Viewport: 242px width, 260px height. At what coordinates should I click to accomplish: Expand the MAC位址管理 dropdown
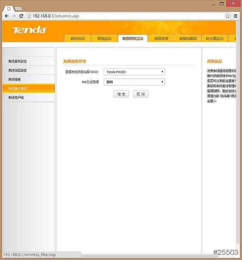[134, 82]
